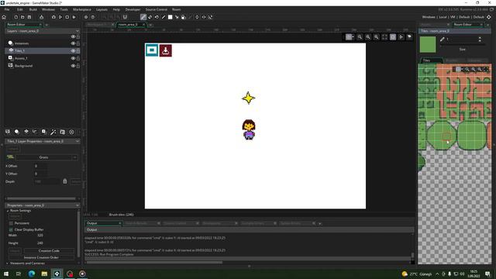496x279 pixels.
Task: Hide the Assets_1 layer
Action: 73,59
